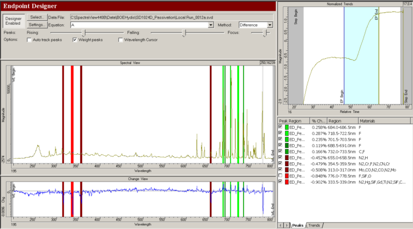Enable the Wavelength Cursor checkbox
The width and height of the screenshot is (413, 229).
120,40
